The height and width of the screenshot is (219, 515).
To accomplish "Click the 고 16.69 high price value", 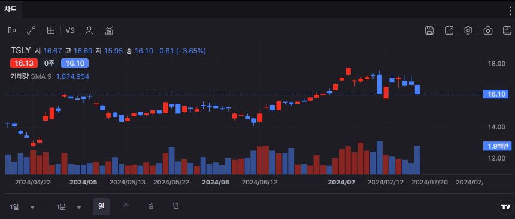I will pos(79,51).
